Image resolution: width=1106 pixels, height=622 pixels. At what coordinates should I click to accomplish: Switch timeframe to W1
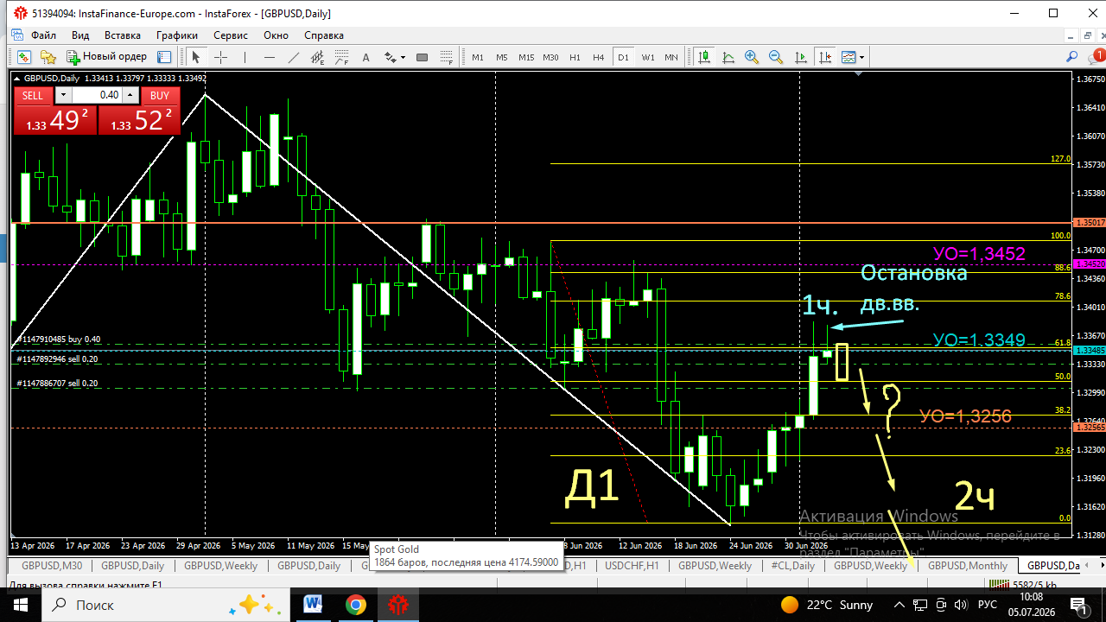tap(647, 57)
